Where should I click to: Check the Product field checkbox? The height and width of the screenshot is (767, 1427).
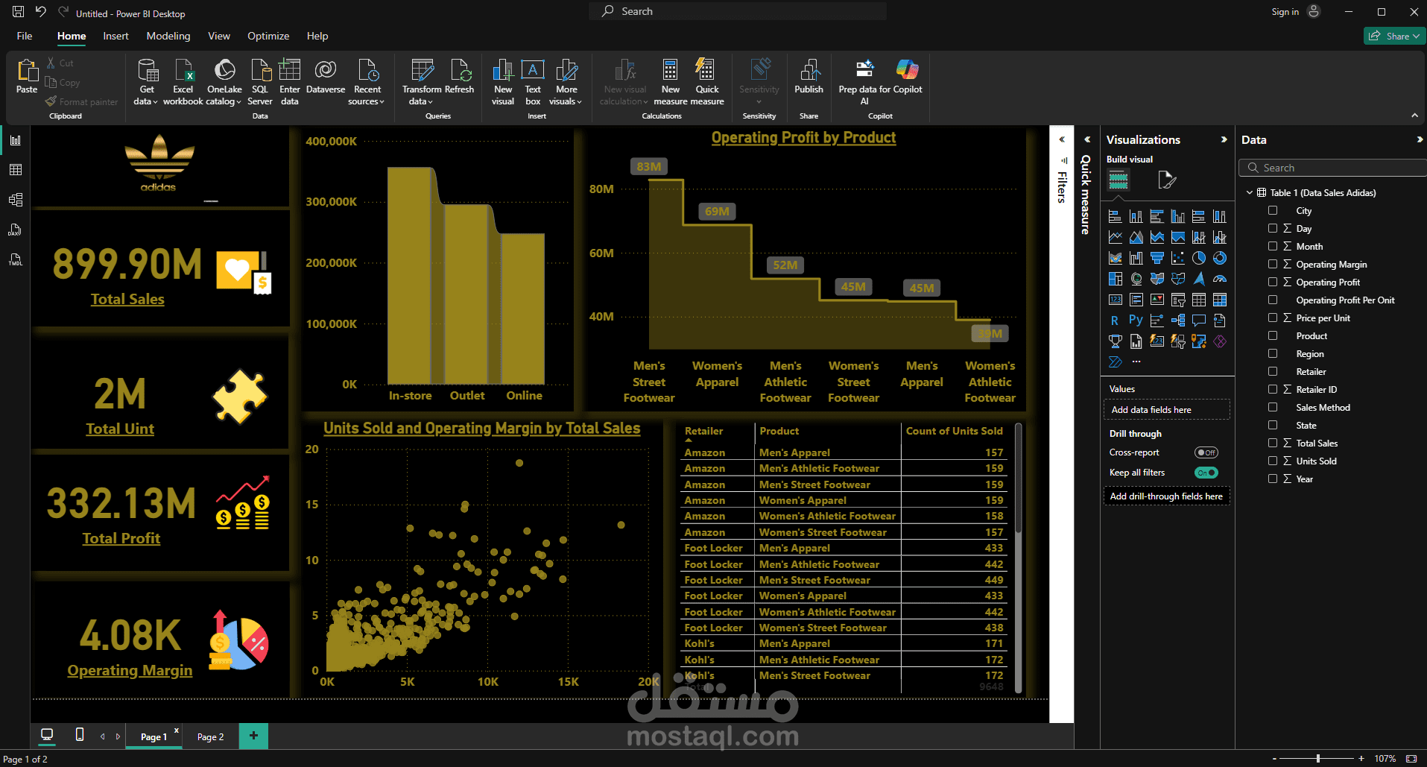[1273, 336]
